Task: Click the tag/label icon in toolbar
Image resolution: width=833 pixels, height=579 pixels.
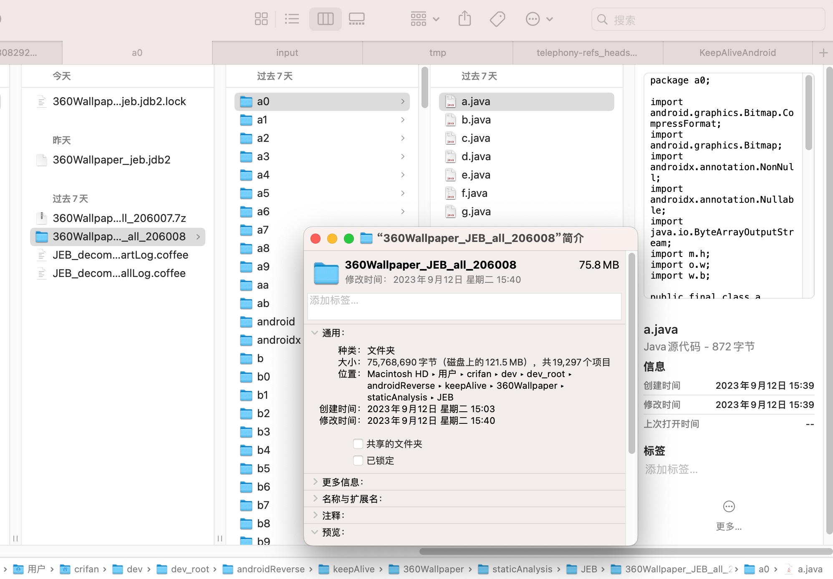Action: 499,19
